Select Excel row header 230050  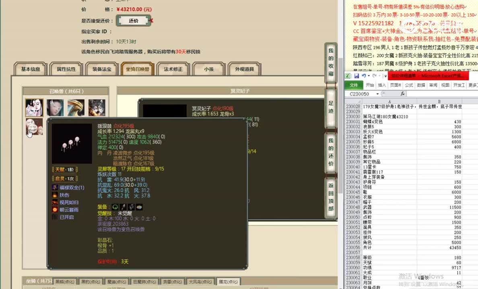pos(353,217)
